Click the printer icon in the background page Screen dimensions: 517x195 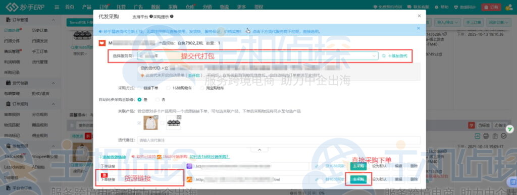click(x=486, y=136)
